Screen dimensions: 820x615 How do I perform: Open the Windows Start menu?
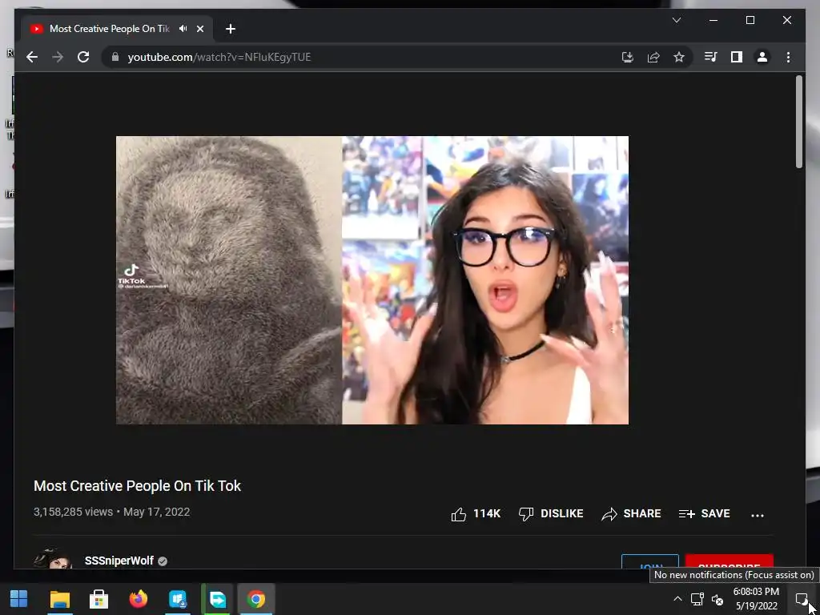click(x=19, y=599)
